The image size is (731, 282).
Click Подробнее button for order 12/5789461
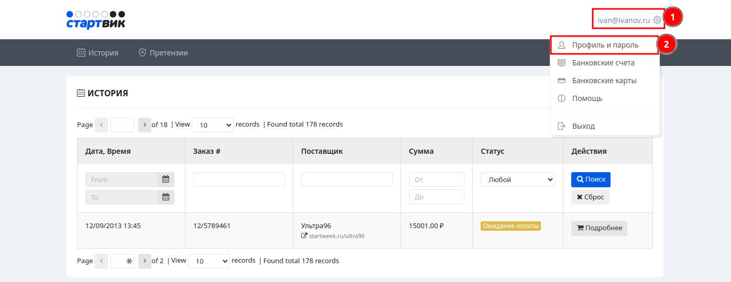[599, 228]
